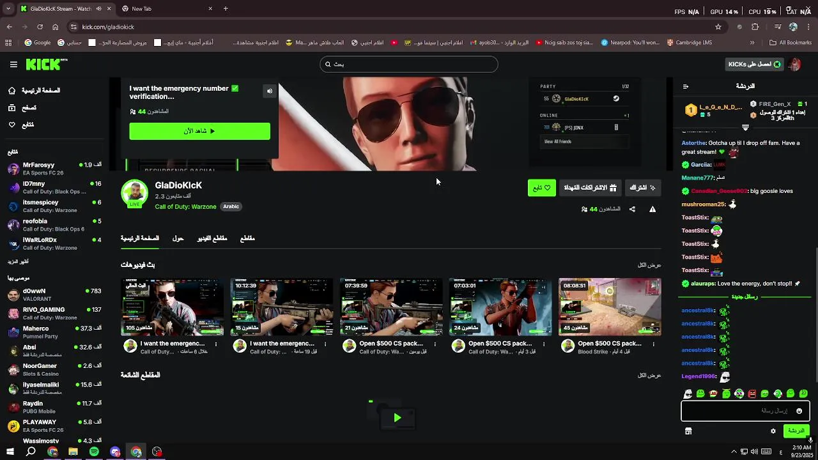This screenshot has height=460, width=818.
Task: Open MrFarosyy channel in sidebar
Action: [54, 169]
